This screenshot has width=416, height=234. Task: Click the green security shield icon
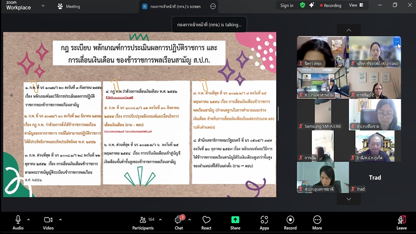[x=302, y=5]
